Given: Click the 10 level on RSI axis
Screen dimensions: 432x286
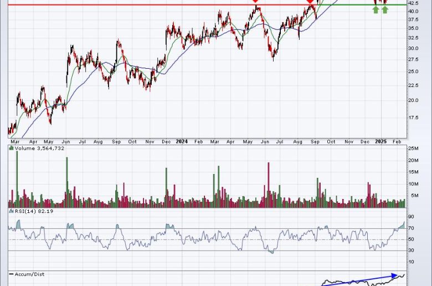Looking at the screenshot, I should pyautogui.click(x=411, y=262).
